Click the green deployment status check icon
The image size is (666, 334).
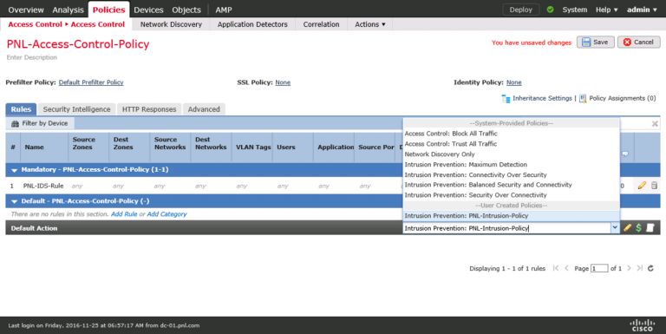point(550,10)
